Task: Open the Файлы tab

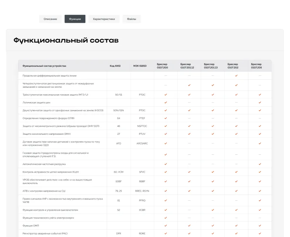Action: 131,19
